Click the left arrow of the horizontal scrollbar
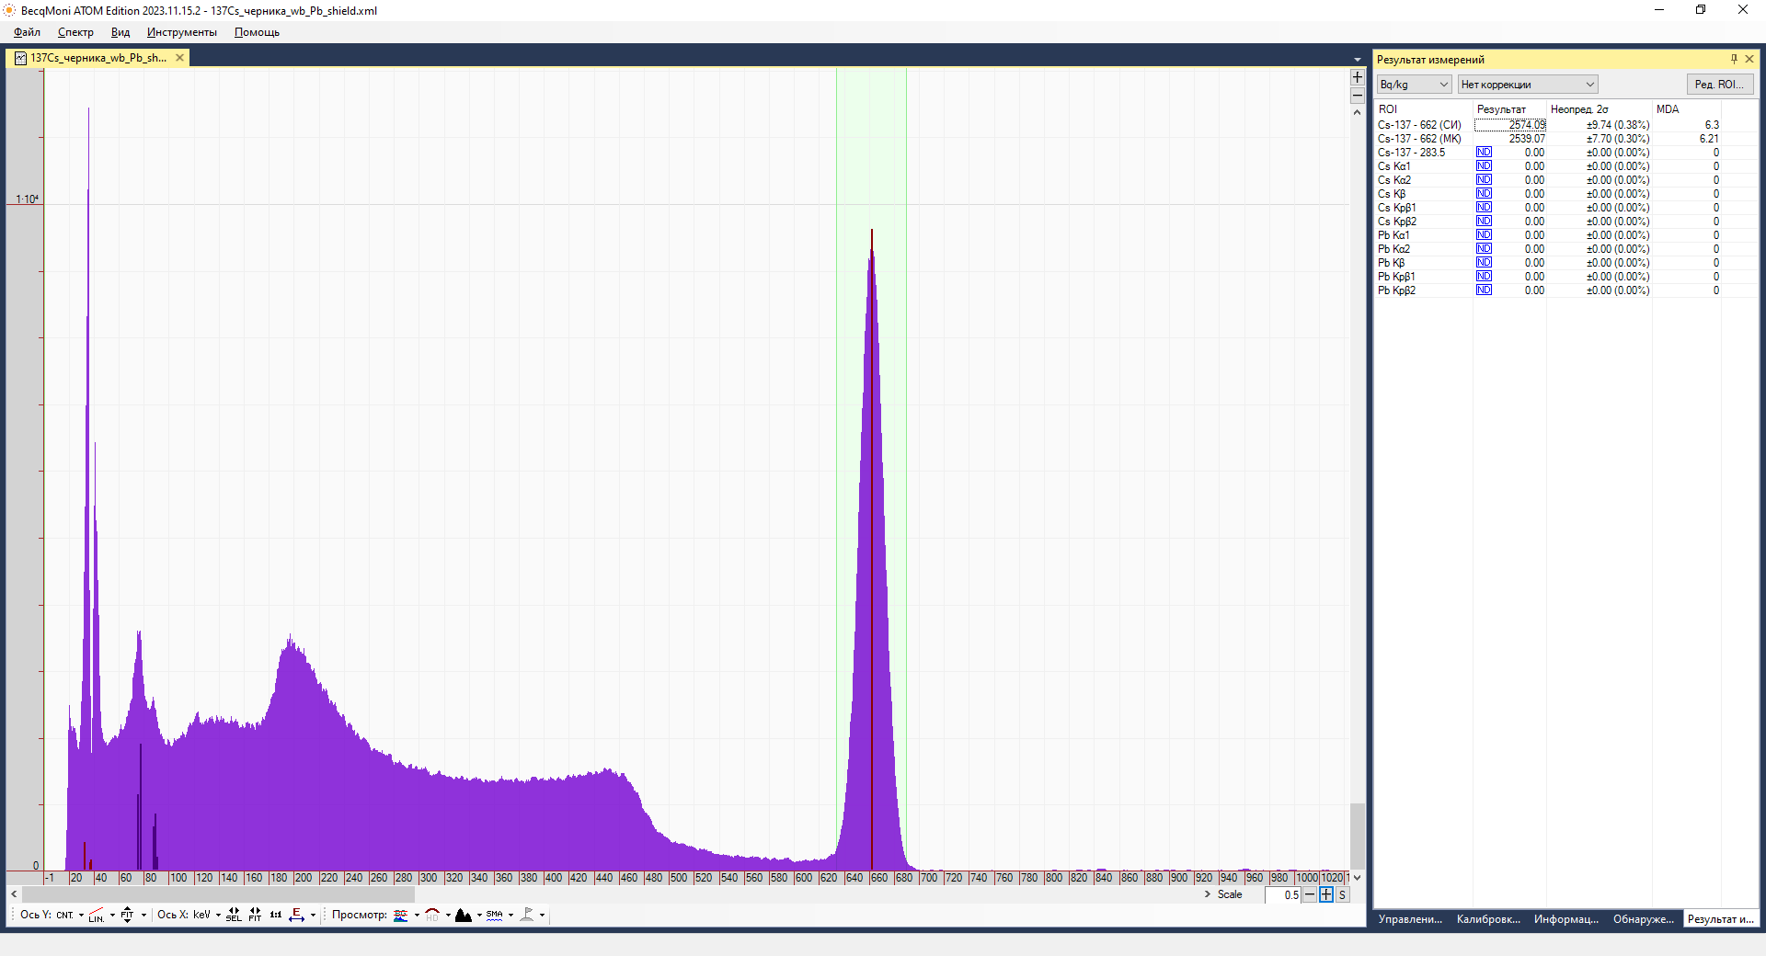Screen dimensions: 1766x956 (14, 894)
